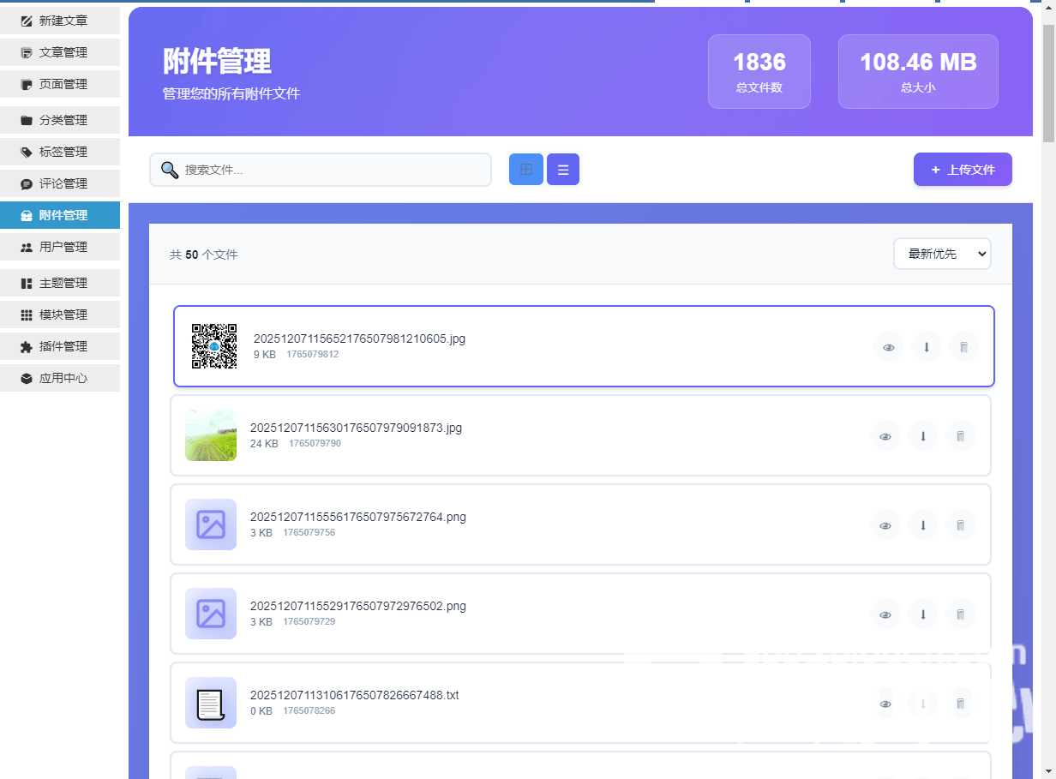Click the 搜索文件 search input field

click(x=334, y=170)
